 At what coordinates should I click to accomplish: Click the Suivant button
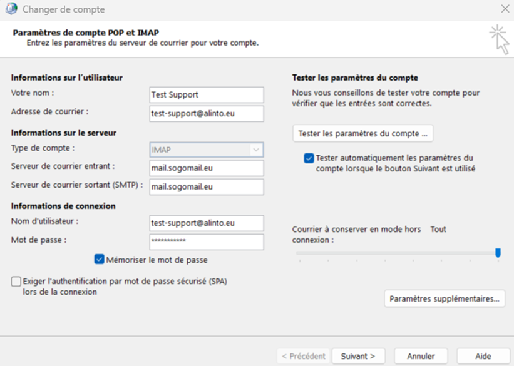tap(357, 356)
